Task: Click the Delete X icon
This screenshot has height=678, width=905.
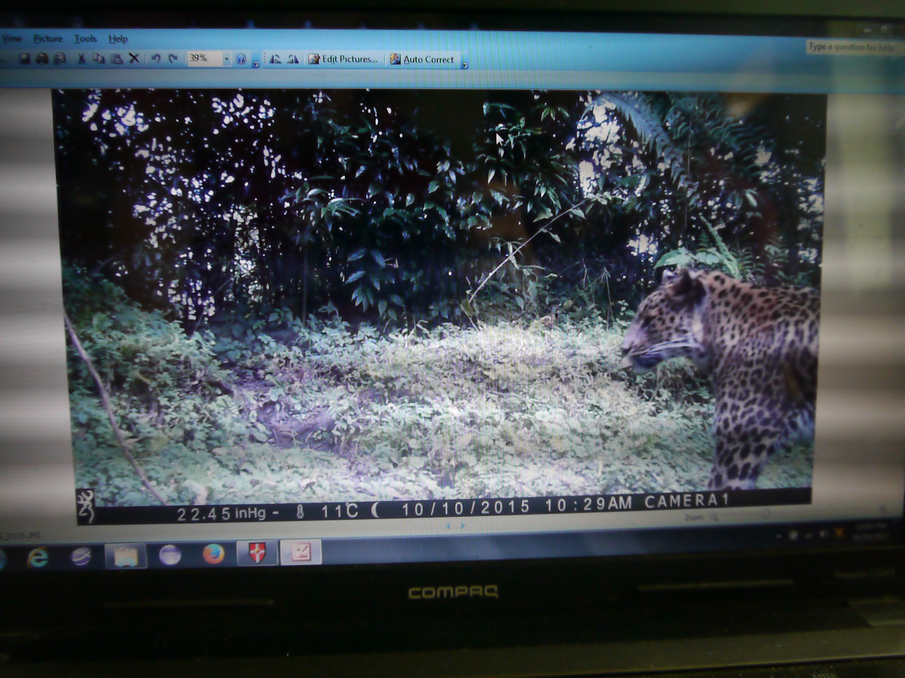Action: point(134,58)
